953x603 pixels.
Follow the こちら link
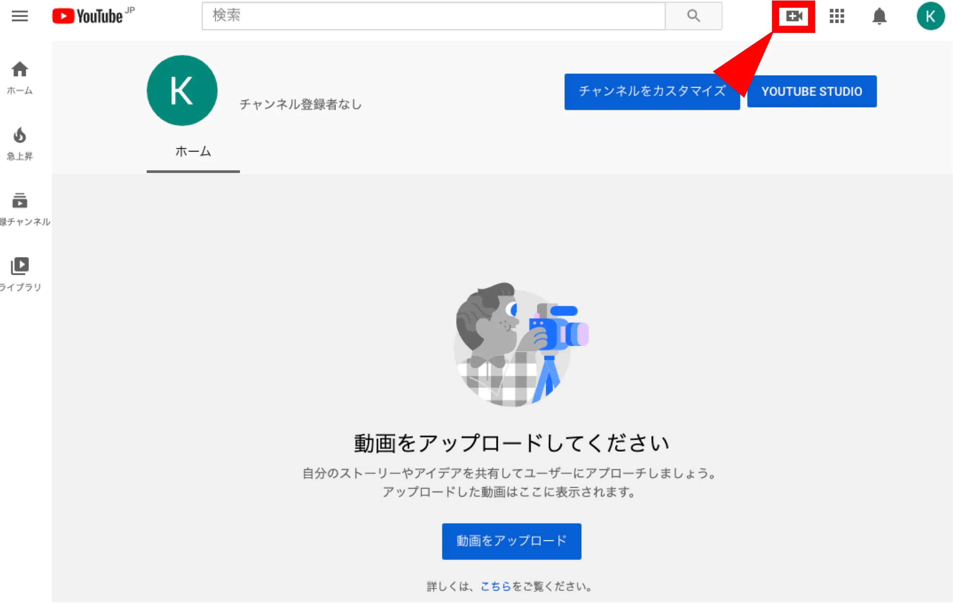[x=495, y=586]
